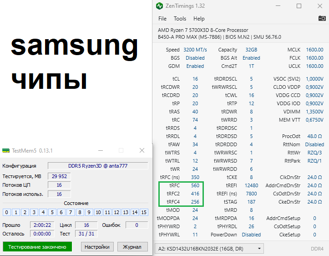Viewport: 329px width, 256px height.
Task: Open the Help menu in ZenTimings
Action: 199,19
